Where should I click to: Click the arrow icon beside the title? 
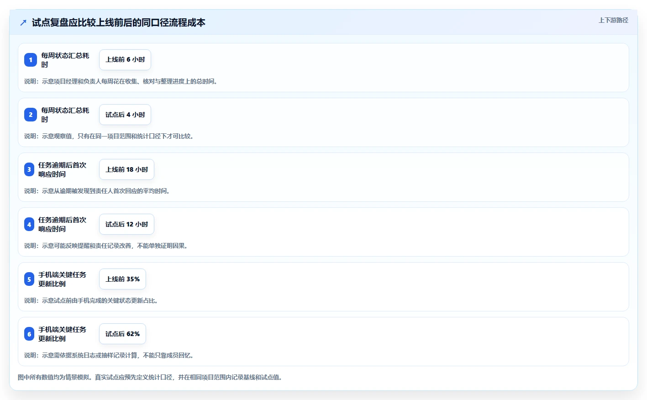[23, 22]
